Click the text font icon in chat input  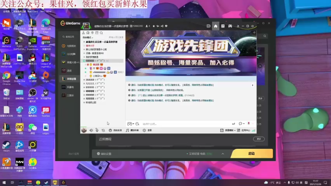[137, 124]
